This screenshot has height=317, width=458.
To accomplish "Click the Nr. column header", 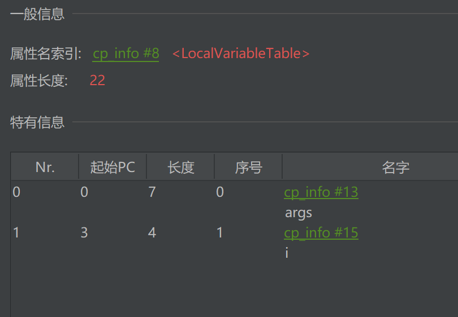I will 45,168.
